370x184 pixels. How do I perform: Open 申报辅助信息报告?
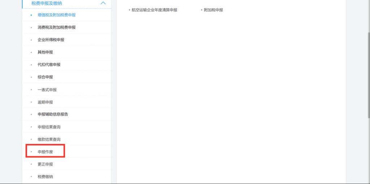click(53, 114)
